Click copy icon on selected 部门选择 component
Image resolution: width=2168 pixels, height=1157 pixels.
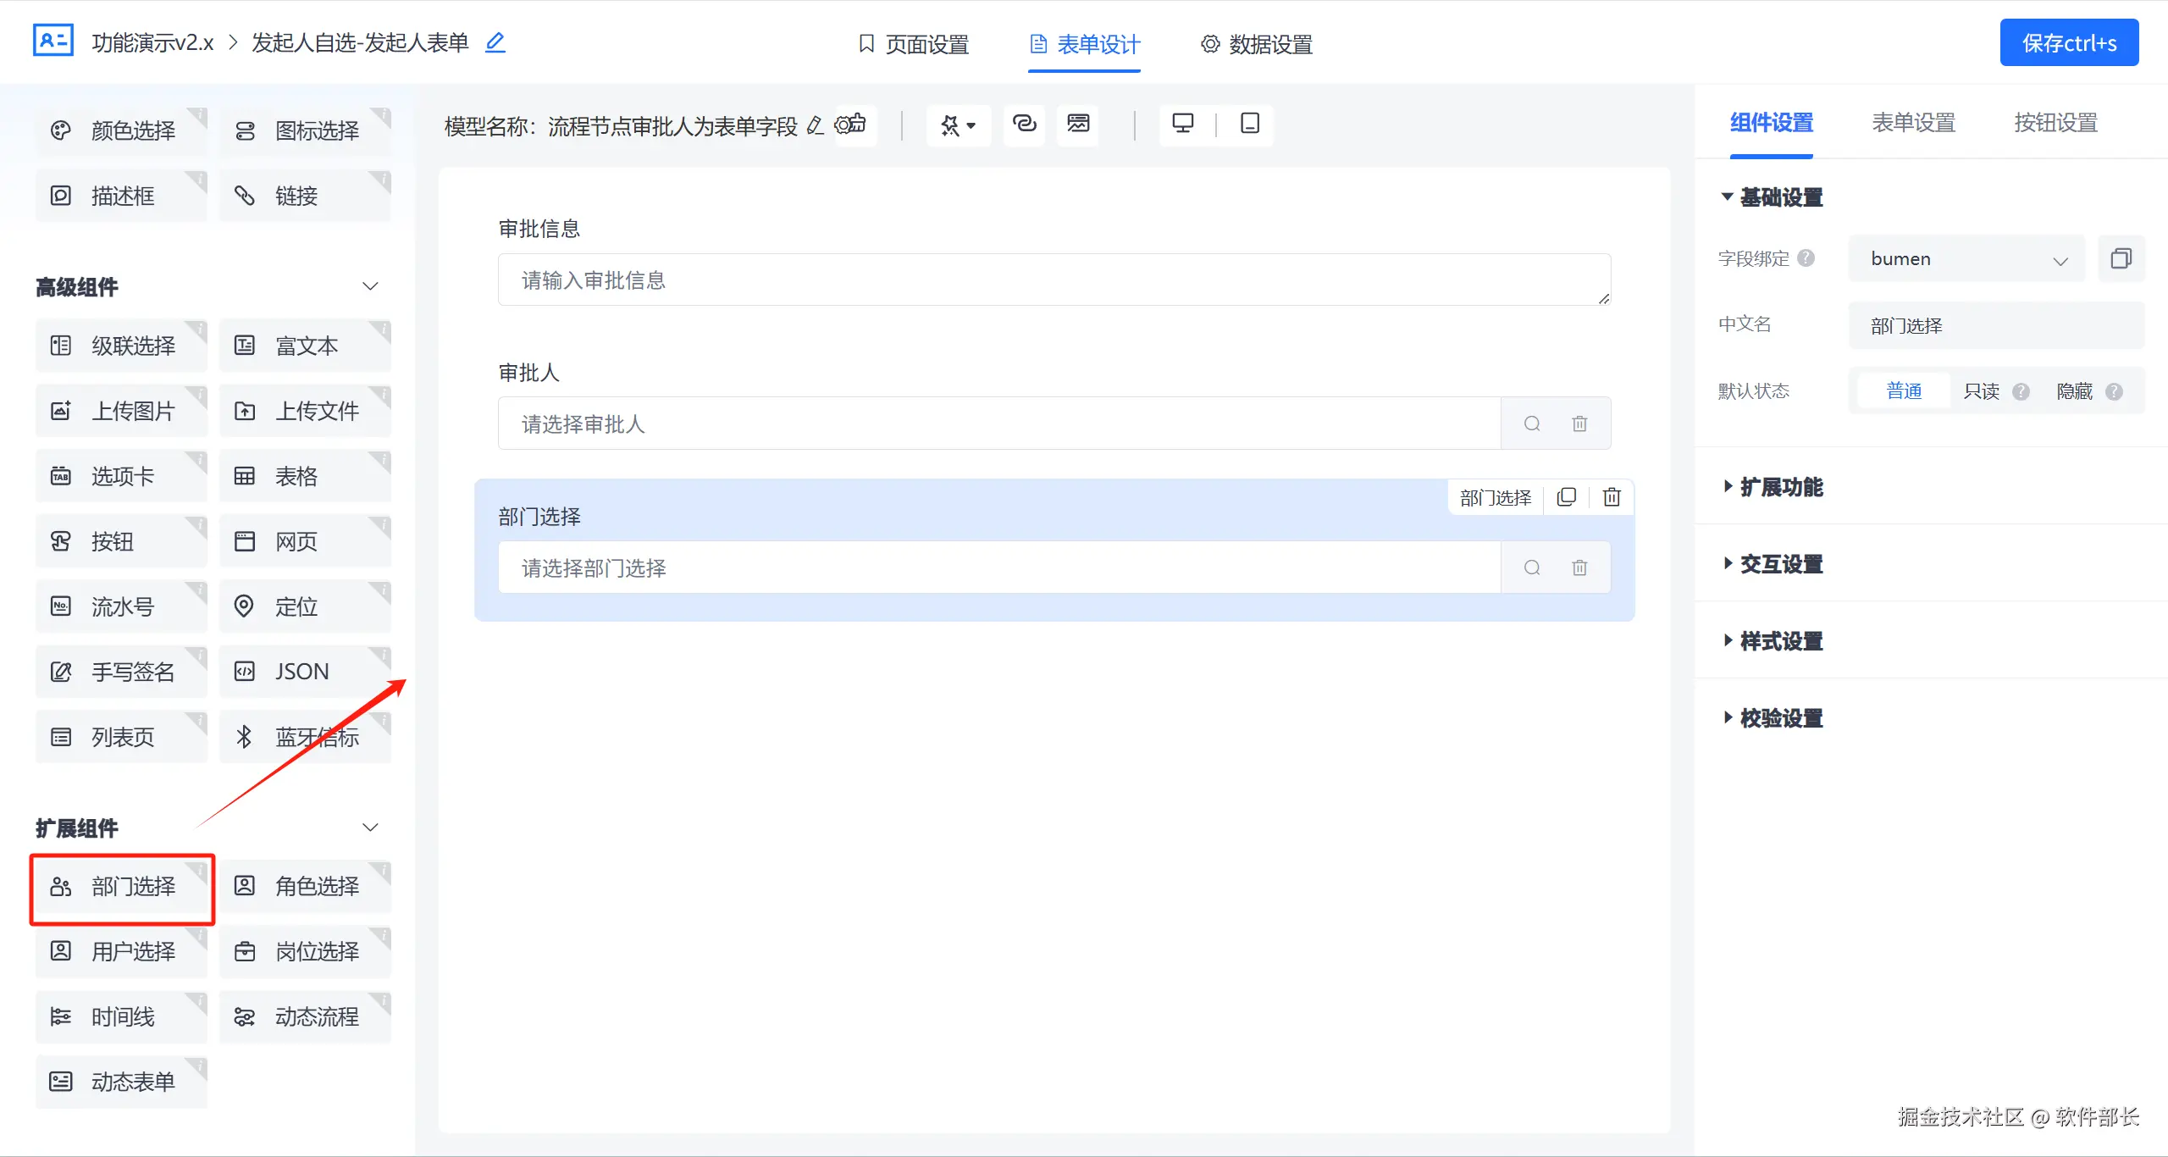pos(1567,497)
